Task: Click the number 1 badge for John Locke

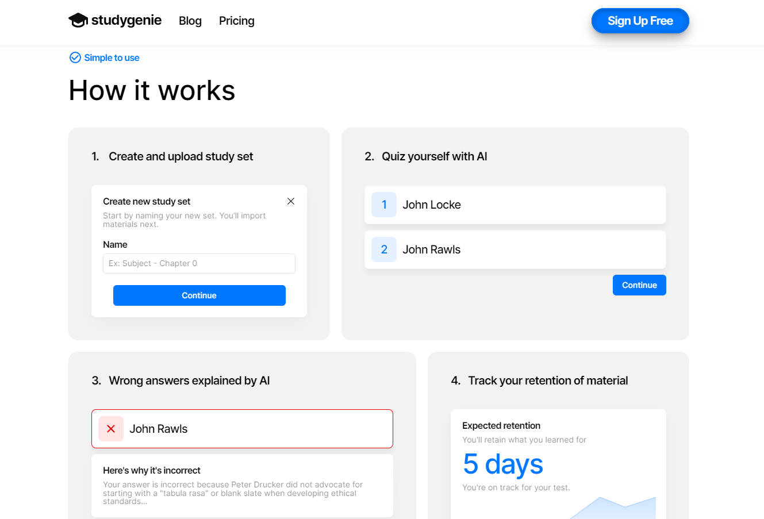Action: (384, 205)
